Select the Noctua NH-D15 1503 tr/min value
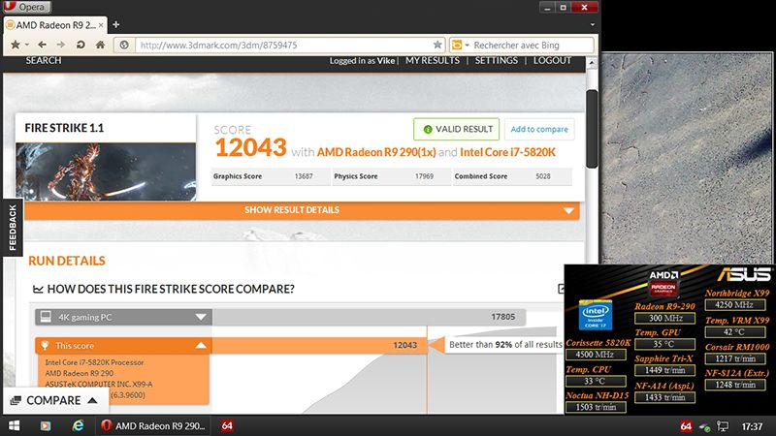This screenshot has height=436, width=776. (x=596, y=407)
